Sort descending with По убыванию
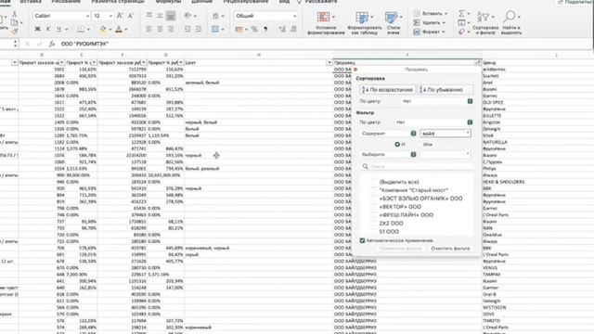This screenshot has width=594, height=334. click(x=445, y=90)
